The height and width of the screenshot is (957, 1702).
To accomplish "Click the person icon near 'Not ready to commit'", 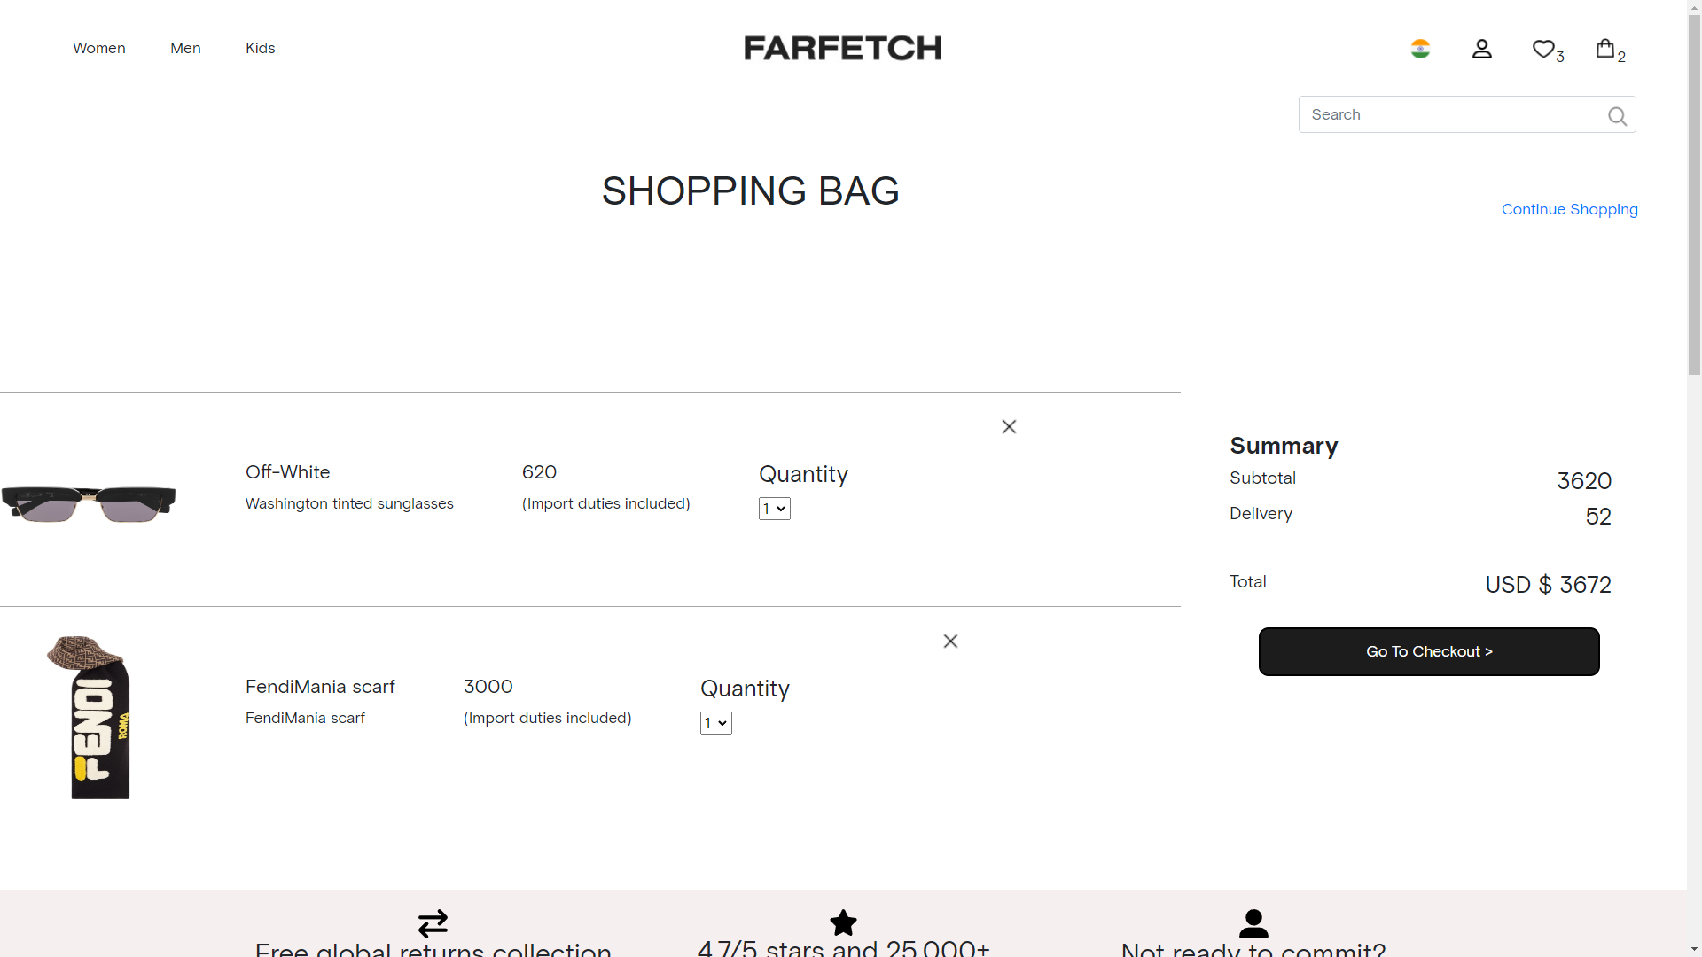I will (x=1253, y=924).
